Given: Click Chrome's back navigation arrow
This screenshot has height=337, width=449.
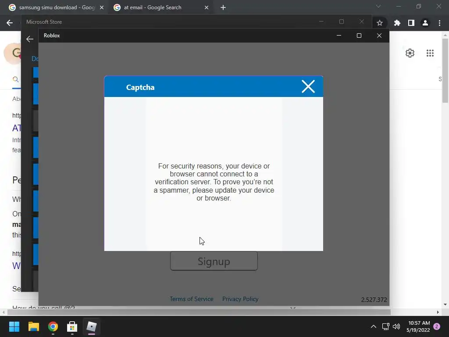Looking at the screenshot, I should (x=10, y=23).
